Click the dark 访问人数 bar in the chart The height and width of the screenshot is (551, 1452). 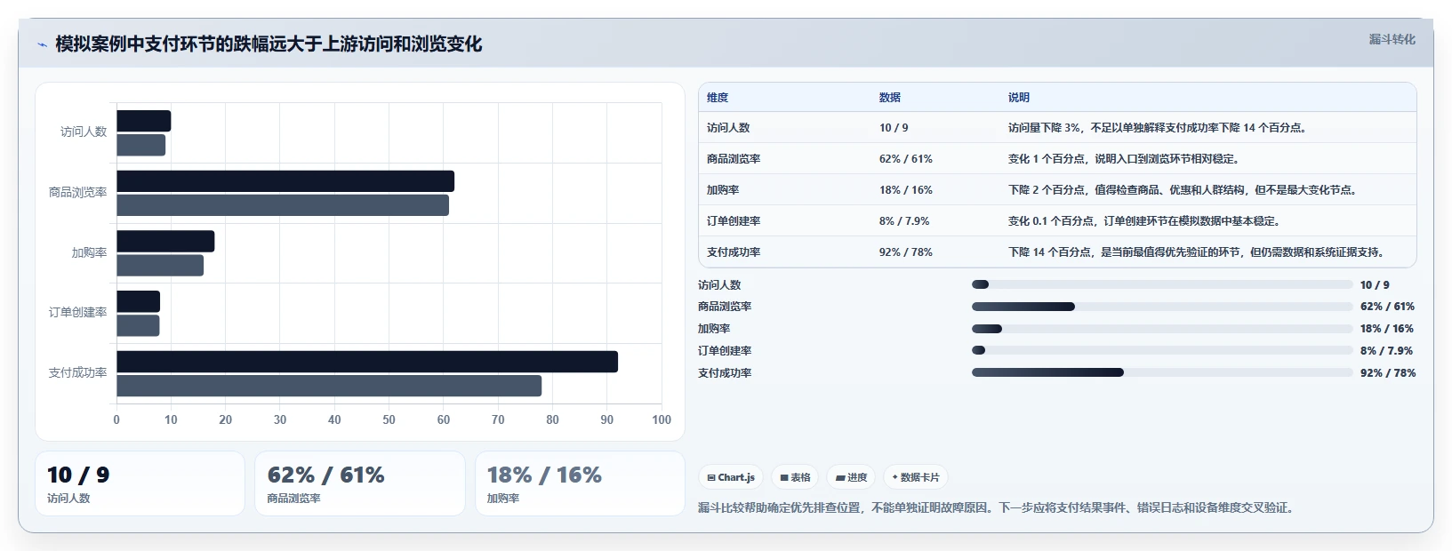point(143,121)
